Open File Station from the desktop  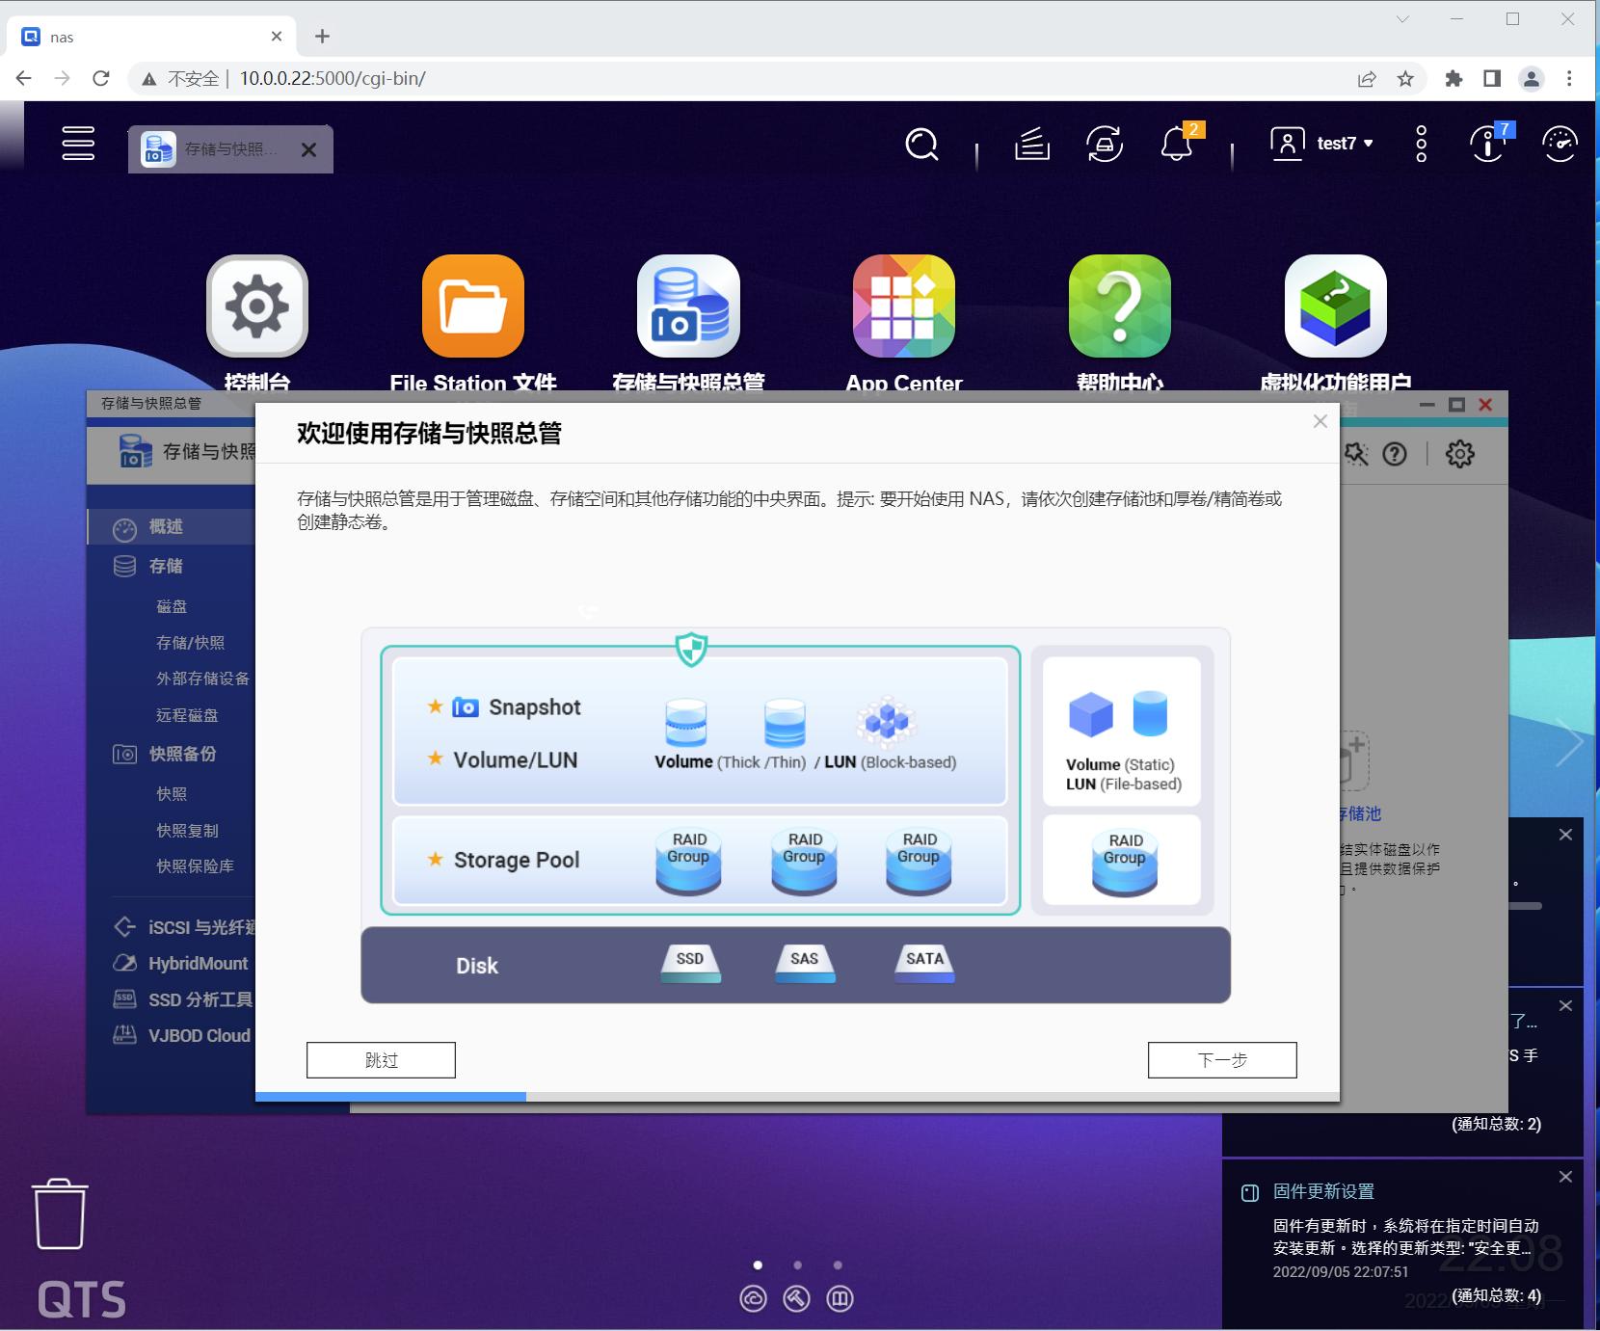(x=471, y=306)
